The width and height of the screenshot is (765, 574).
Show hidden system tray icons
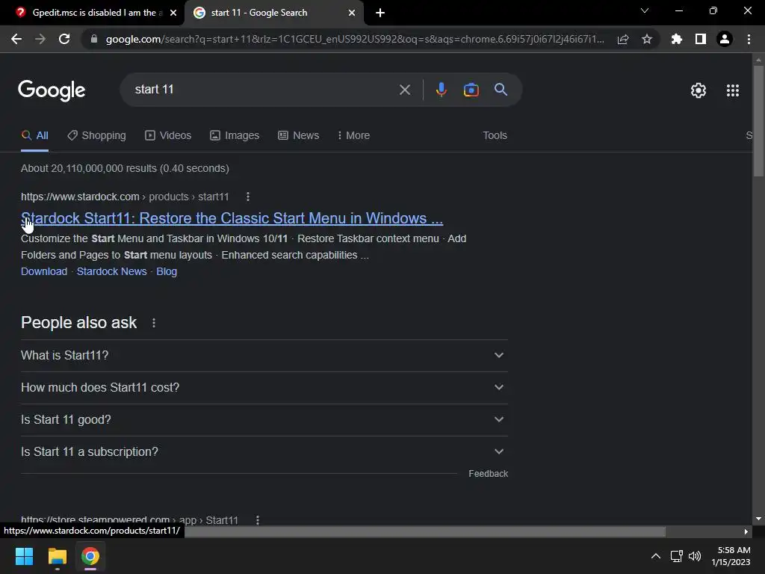click(656, 556)
